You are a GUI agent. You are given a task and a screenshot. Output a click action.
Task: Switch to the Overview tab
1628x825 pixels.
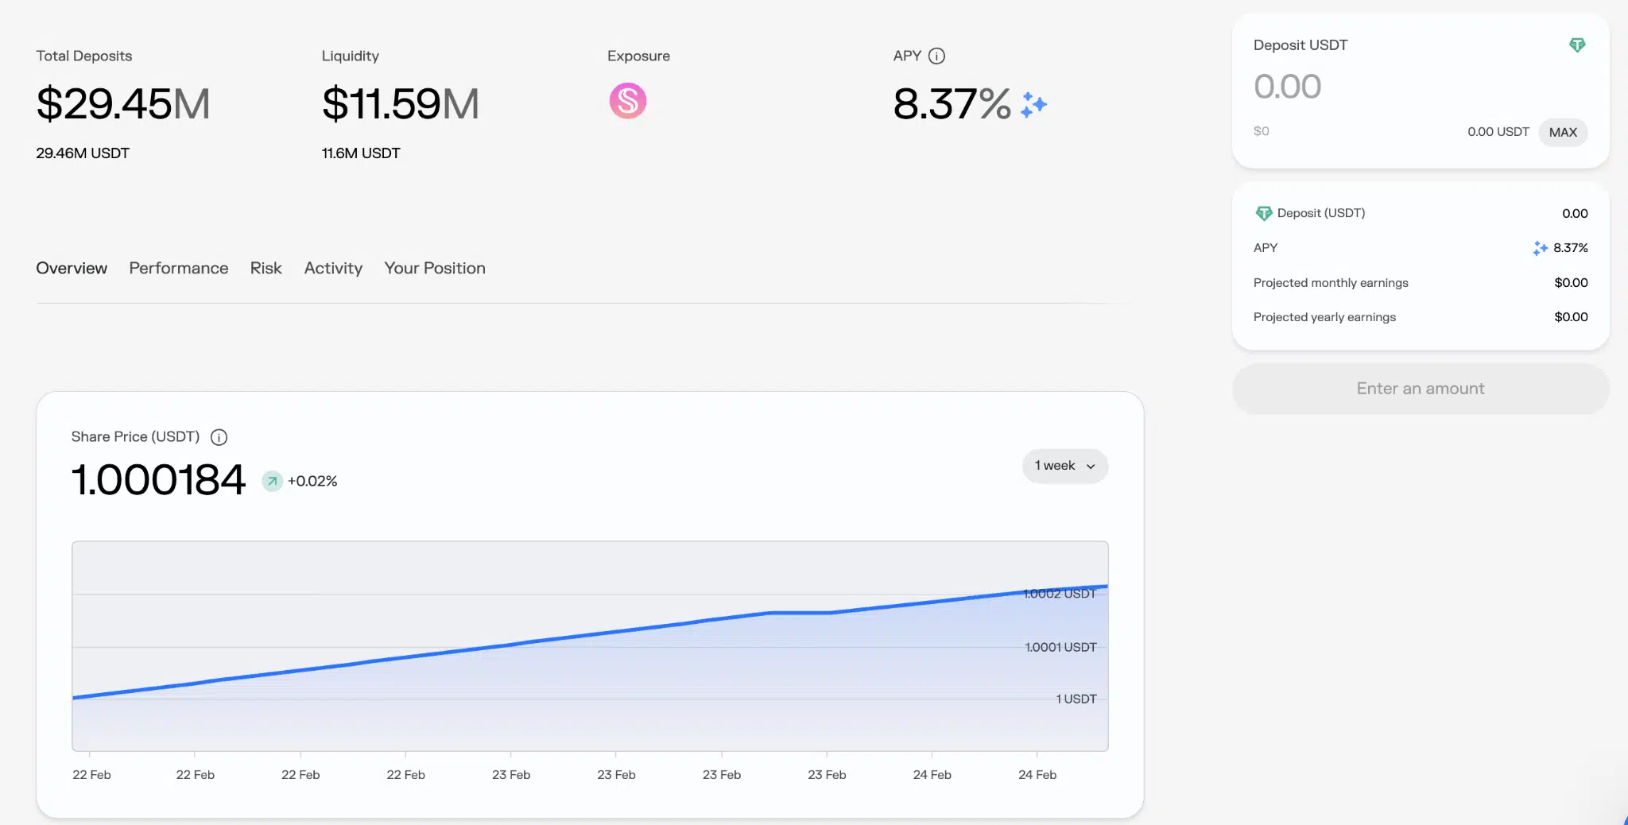(x=72, y=269)
